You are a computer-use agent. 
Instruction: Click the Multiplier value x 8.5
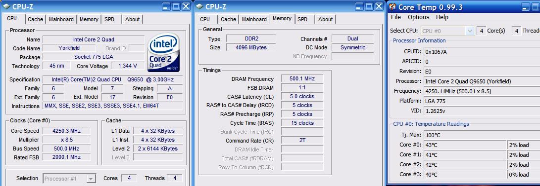point(66,140)
